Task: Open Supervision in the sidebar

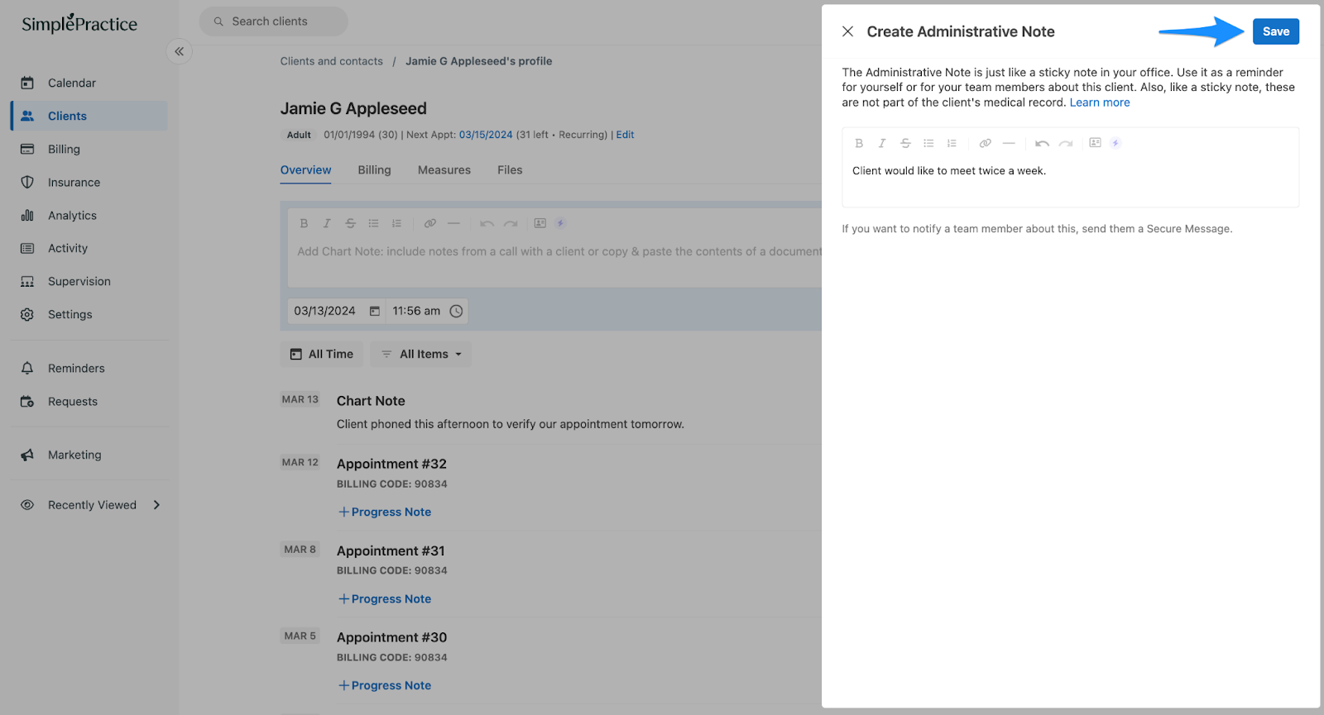Action: click(x=90, y=281)
